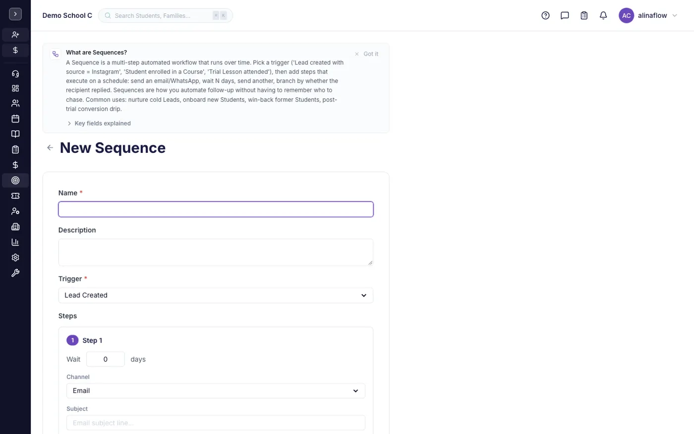Click the Step 1 title
This screenshot has height=434, width=694.
pos(92,340)
